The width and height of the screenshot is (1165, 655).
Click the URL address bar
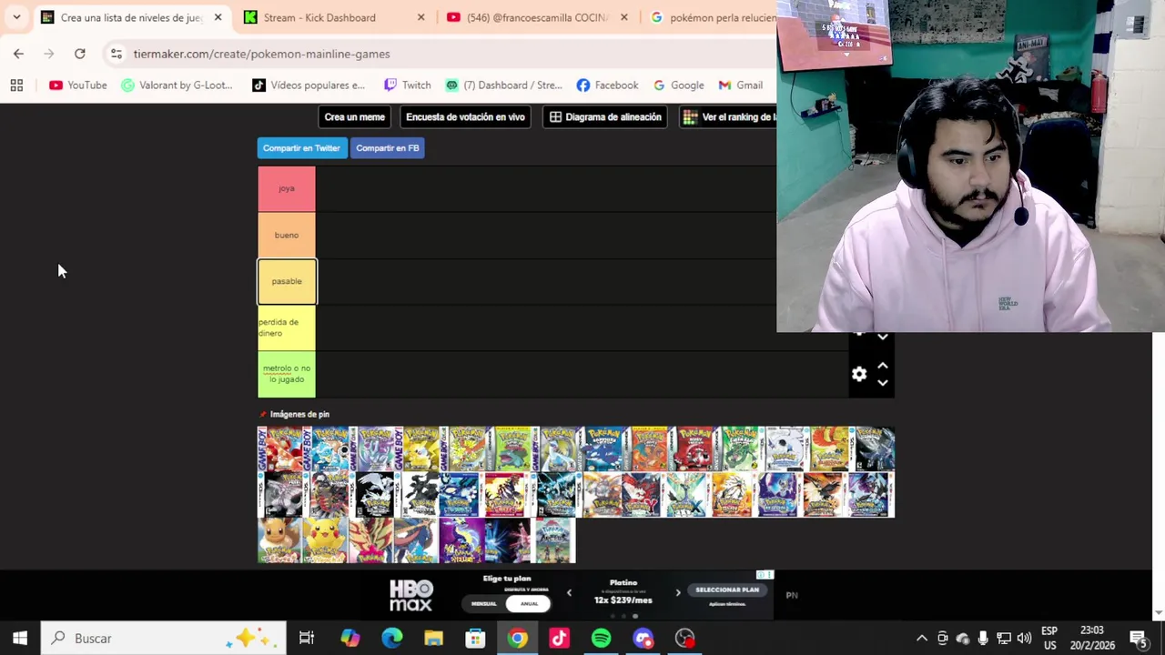(437, 54)
